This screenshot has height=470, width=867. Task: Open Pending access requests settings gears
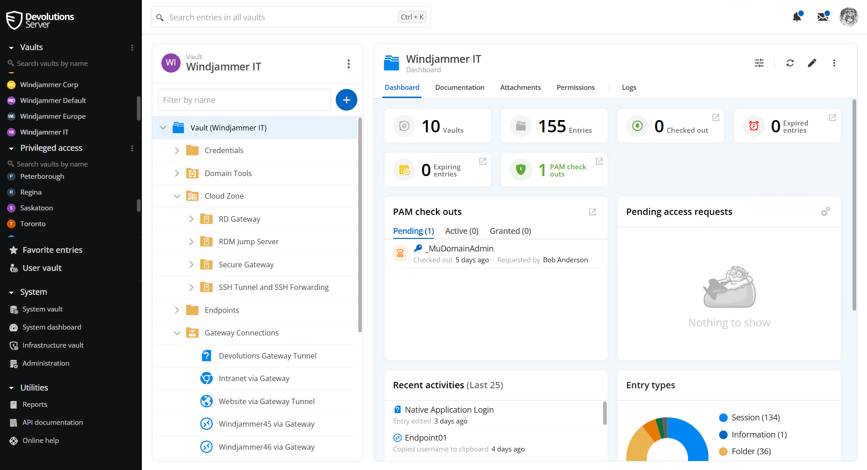825,212
